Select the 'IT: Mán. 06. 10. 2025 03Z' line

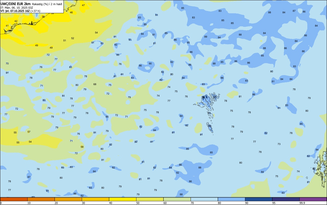tap(17, 8)
